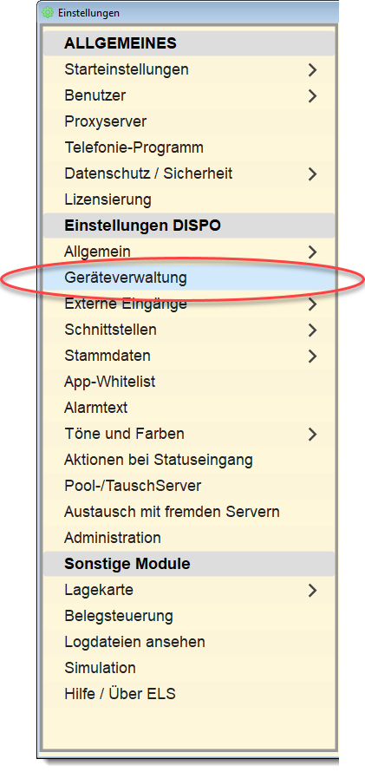This screenshot has width=365, height=772.
Task: Click the green gear icon beside Einstellungen
Action: point(48,13)
